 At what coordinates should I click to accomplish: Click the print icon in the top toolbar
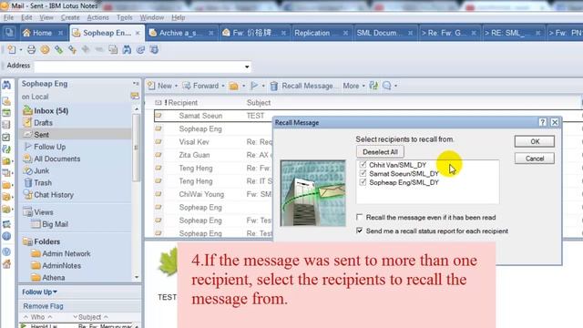[x=31, y=49]
